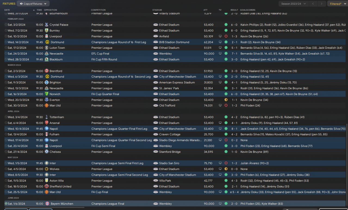Screen dimensions: 348x210
Task: Click the green win indicator on Champions League Final row
Action: click(226, 204)
